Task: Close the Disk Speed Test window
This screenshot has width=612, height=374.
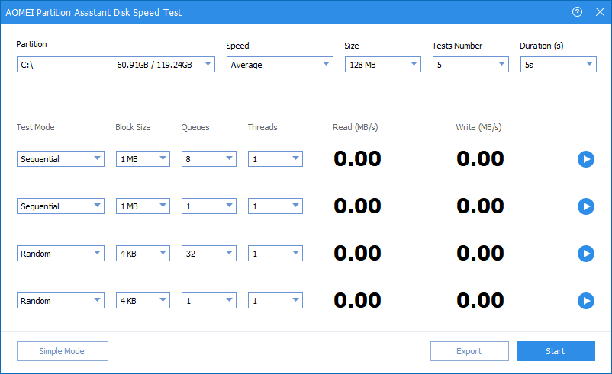Action: click(x=600, y=12)
